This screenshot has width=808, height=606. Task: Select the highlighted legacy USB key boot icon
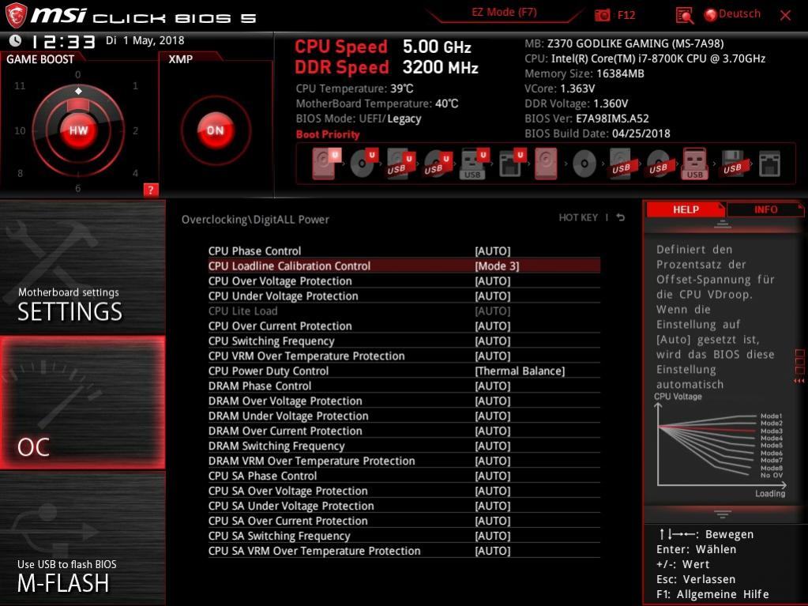pyautogui.click(x=694, y=164)
